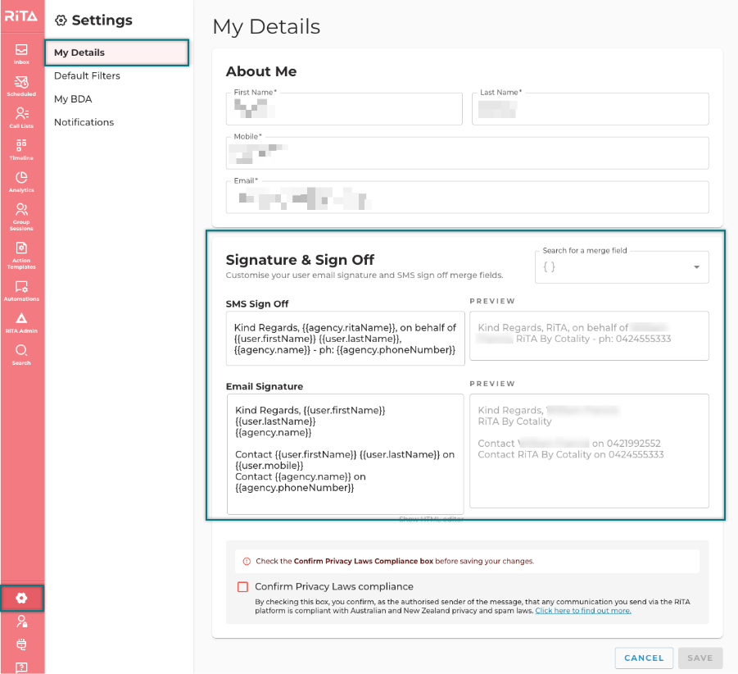This screenshot has width=738, height=674.
Task: Click the CANCEL button
Action: coord(644,658)
